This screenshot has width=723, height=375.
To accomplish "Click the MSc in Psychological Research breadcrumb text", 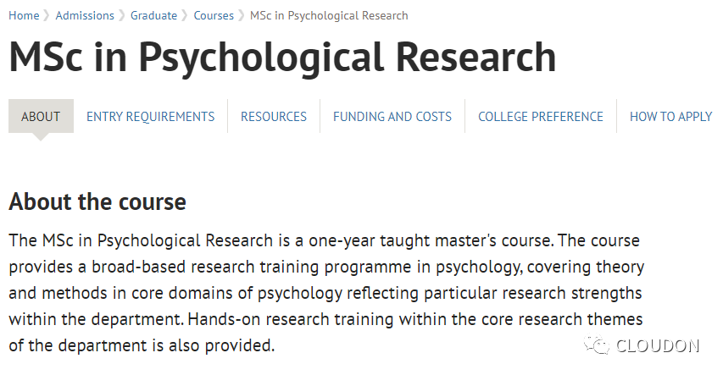I will [329, 16].
